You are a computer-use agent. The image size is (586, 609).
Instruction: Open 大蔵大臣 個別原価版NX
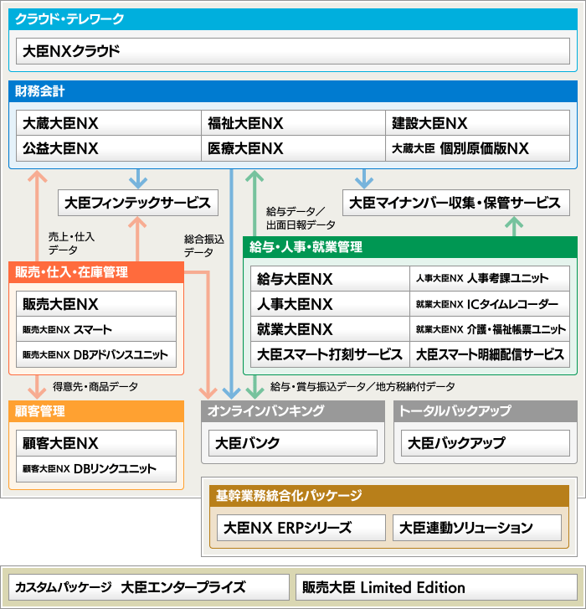[x=477, y=148]
